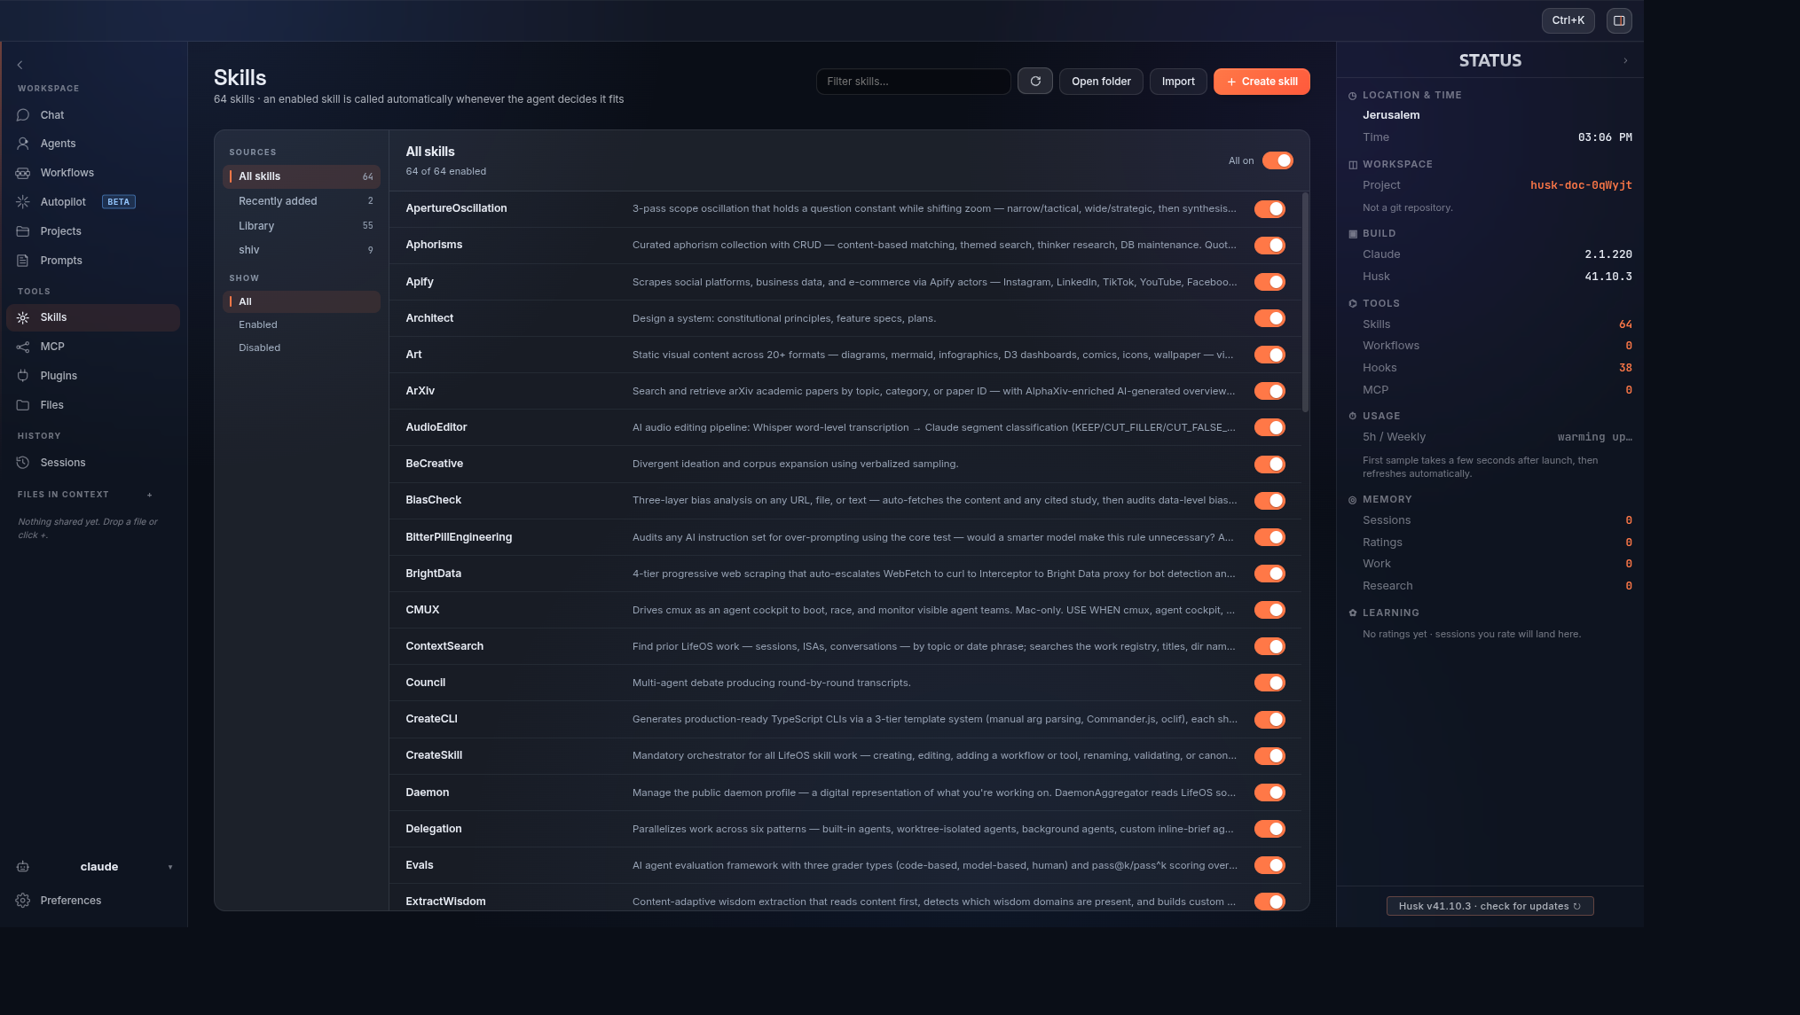Image resolution: width=1800 pixels, height=1015 pixels.
Task: Open the husk-doc-0qWyjt project link
Action: pos(1581,185)
